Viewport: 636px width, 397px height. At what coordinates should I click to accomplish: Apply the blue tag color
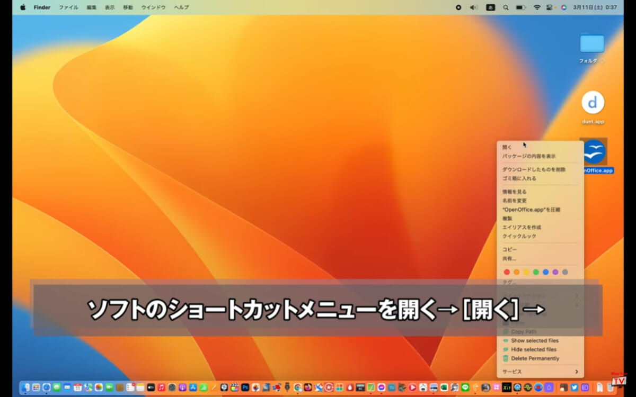coord(545,272)
